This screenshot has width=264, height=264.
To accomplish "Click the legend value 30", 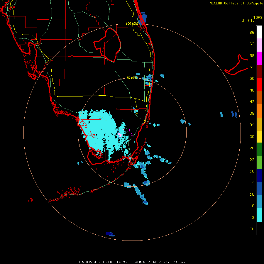I will pos(252,136).
